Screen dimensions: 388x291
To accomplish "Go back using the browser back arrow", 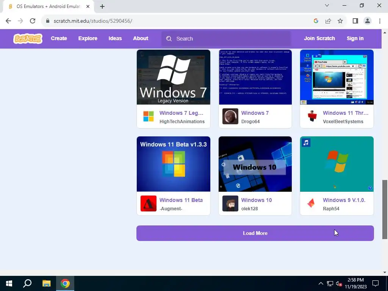I will [x=8, y=21].
